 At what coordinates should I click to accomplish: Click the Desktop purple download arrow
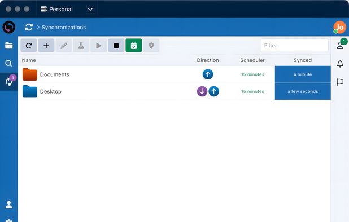202,91
